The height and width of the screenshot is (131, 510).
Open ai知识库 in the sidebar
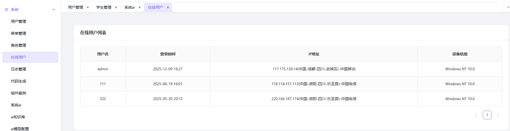[18, 117]
